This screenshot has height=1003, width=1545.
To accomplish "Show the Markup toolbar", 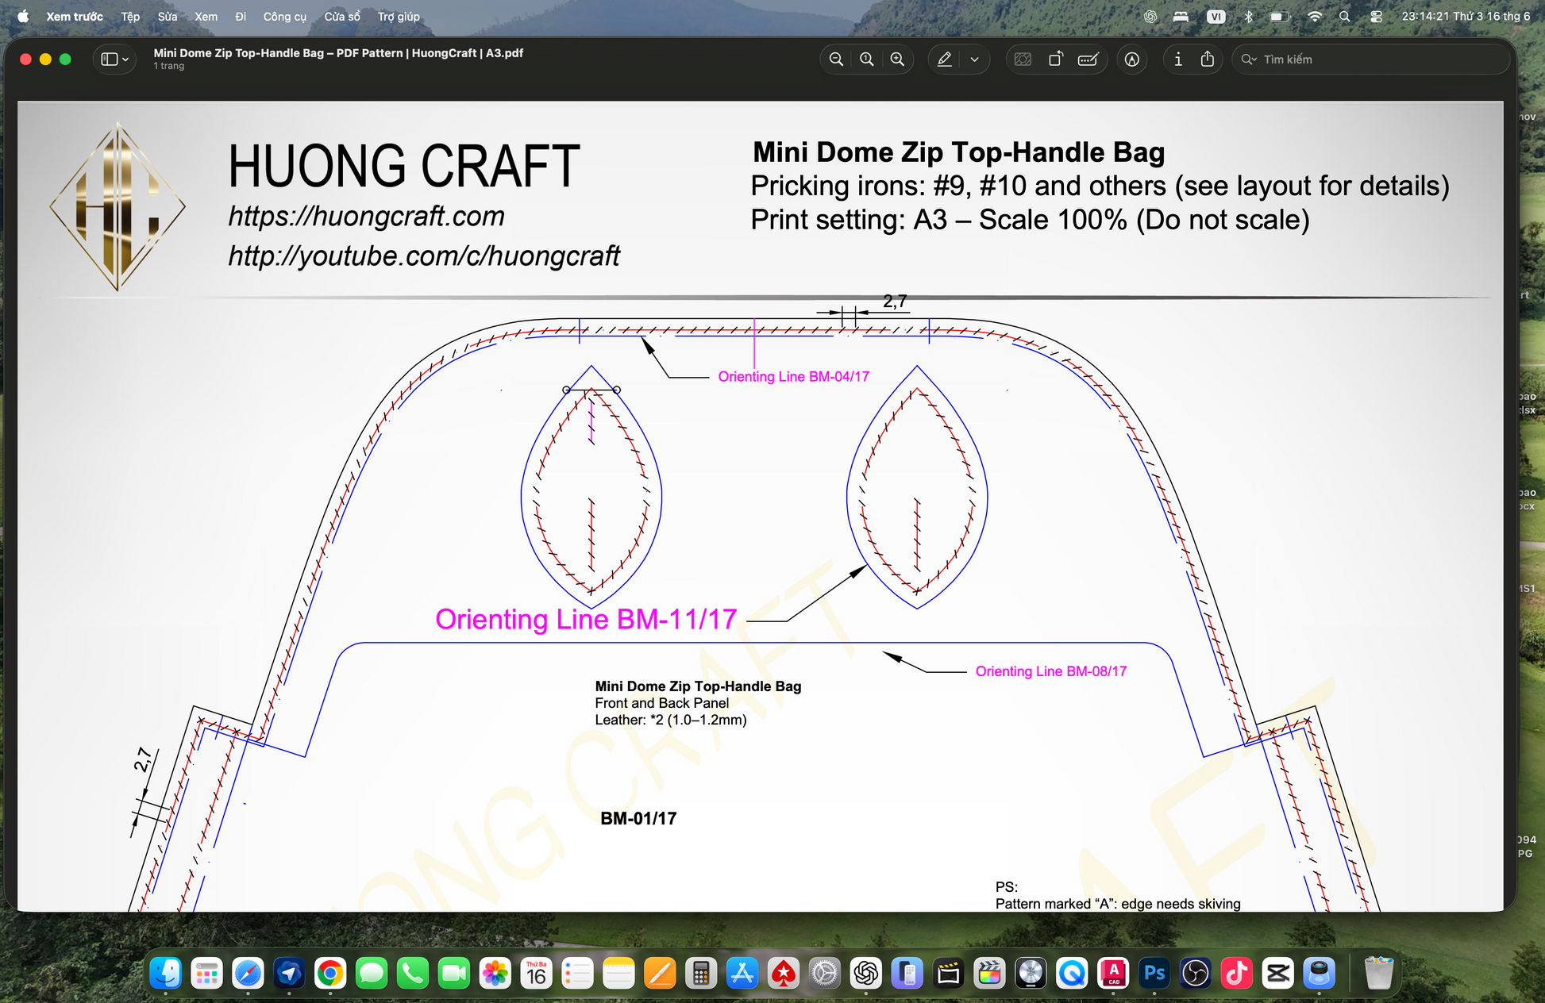I will coord(1132,60).
